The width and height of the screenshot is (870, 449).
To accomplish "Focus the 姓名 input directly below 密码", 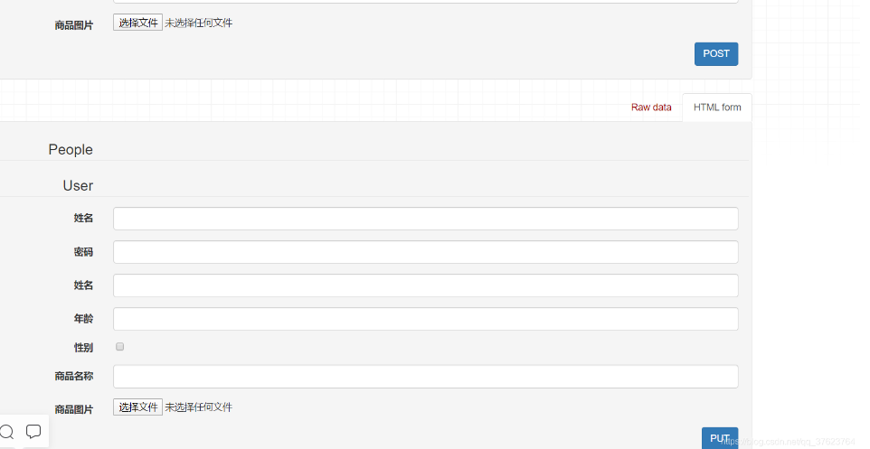I will click(426, 285).
